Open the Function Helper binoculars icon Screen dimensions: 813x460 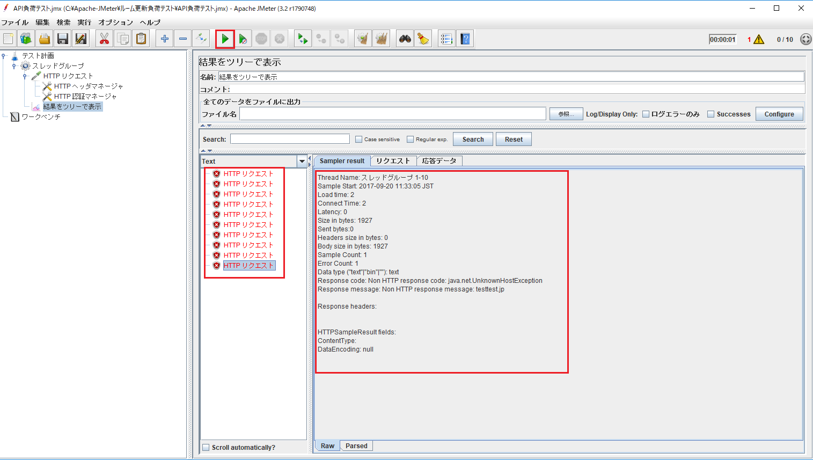click(x=405, y=38)
